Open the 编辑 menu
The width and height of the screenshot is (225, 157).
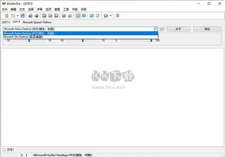13,9
